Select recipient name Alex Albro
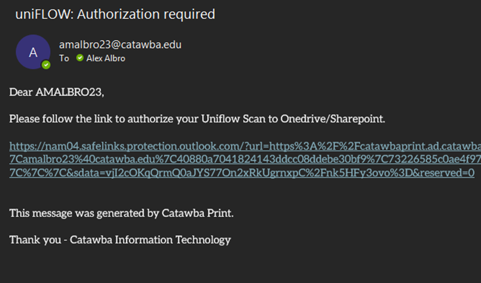 [x=106, y=58]
